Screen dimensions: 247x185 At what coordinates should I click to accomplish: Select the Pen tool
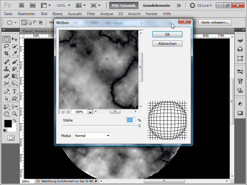[x=6, y=91]
